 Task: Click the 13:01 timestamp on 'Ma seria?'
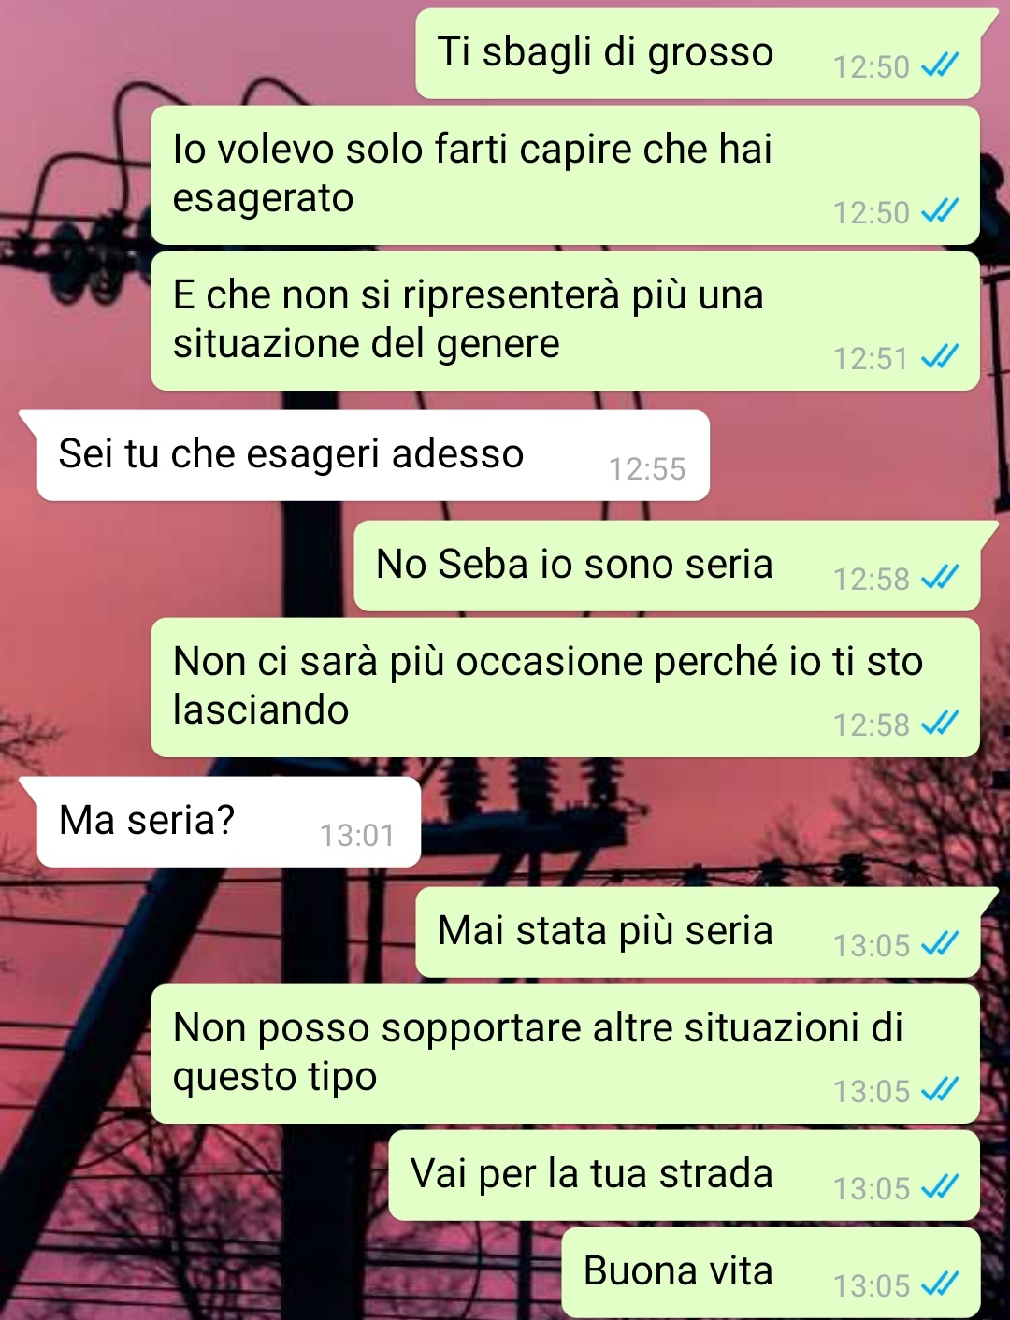coord(357,835)
